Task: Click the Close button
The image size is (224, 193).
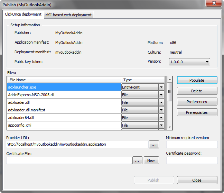Action: click(x=197, y=180)
